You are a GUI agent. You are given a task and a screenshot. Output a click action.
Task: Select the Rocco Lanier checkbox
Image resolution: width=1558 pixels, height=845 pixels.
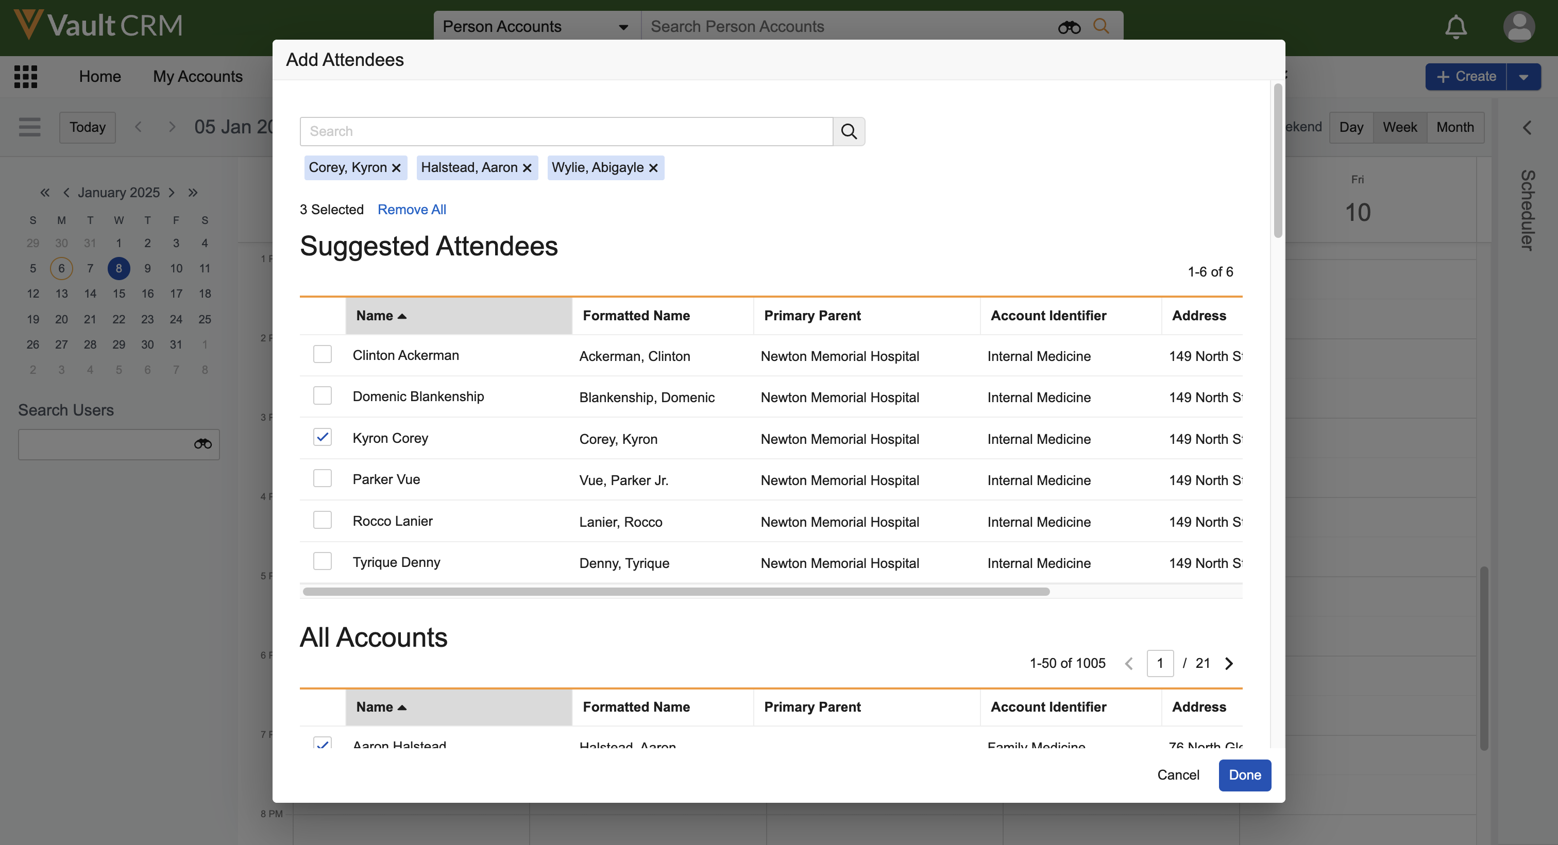[323, 520]
